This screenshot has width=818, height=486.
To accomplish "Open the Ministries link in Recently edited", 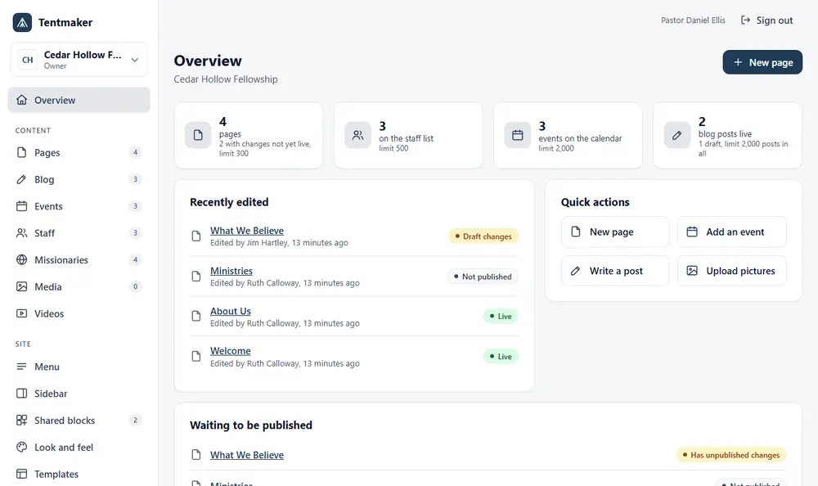I will coord(231,271).
